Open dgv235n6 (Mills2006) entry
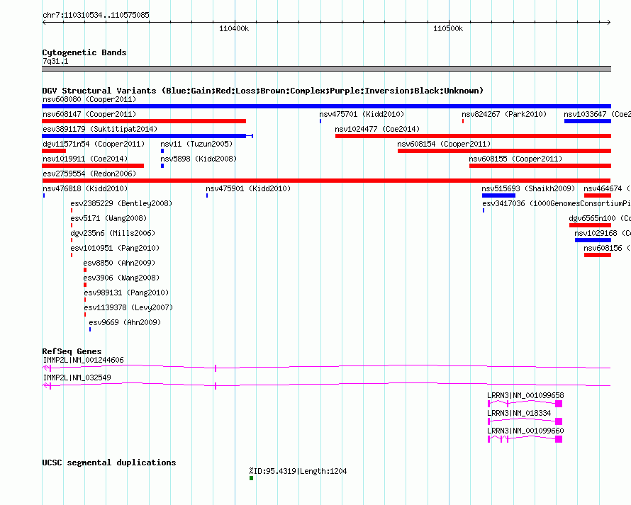 pyautogui.click(x=113, y=233)
